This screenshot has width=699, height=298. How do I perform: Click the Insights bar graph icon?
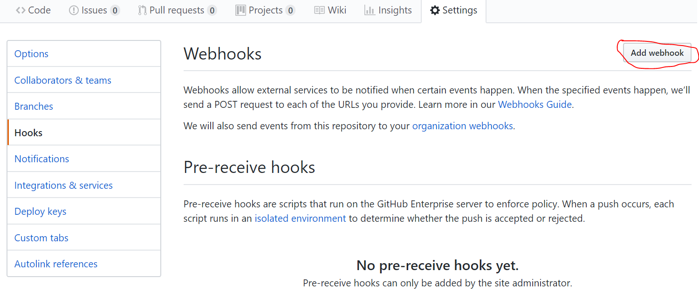coord(370,10)
